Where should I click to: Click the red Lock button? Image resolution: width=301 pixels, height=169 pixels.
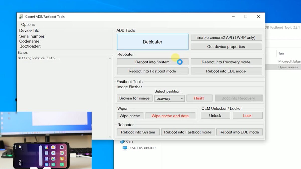[x=247, y=115]
